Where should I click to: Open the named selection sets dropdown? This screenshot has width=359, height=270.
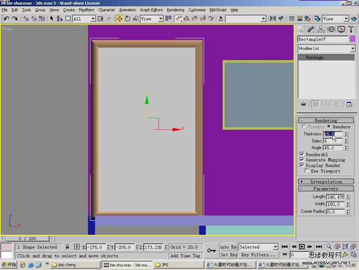pyautogui.click(x=263, y=18)
